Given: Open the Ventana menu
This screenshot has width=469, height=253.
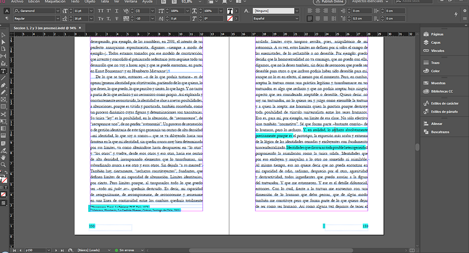Looking at the screenshot, I should click(130, 2).
